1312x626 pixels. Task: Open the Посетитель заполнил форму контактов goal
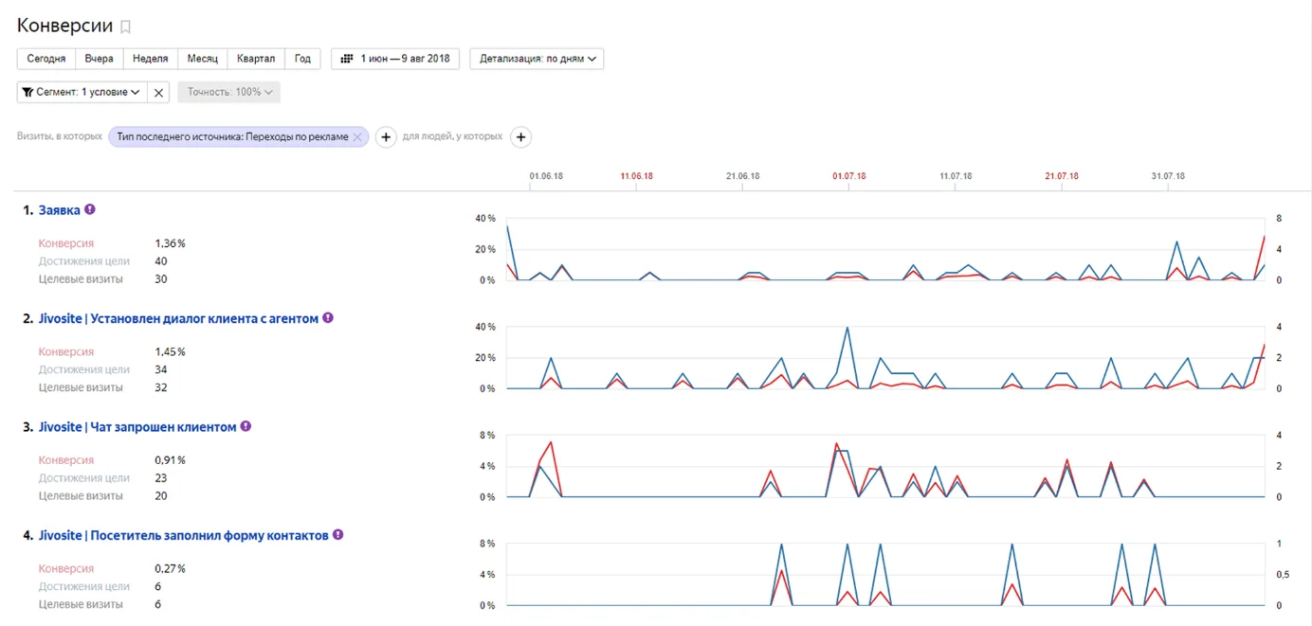[184, 536]
